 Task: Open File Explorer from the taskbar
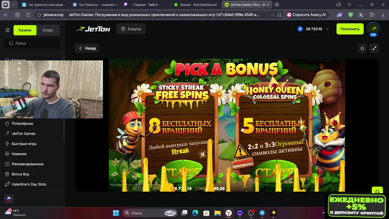[x=217, y=213]
